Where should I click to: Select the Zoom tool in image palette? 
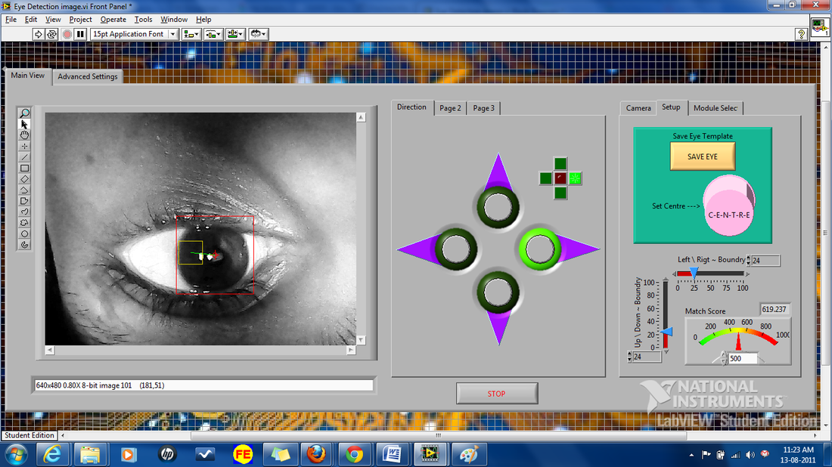[24, 113]
